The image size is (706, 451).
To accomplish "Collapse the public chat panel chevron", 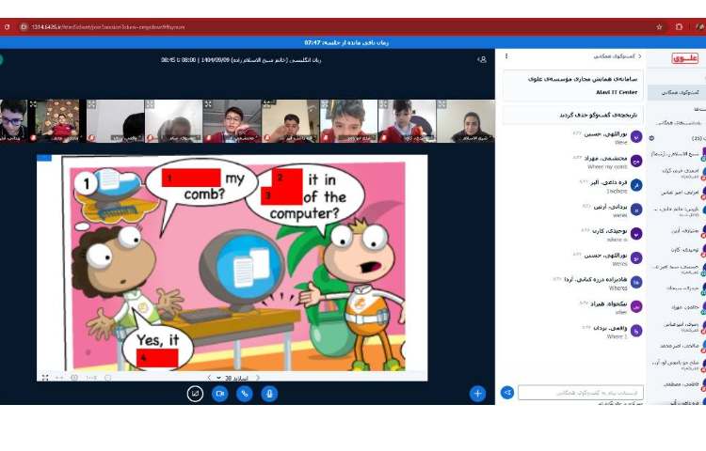I will pyautogui.click(x=640, y=56).
